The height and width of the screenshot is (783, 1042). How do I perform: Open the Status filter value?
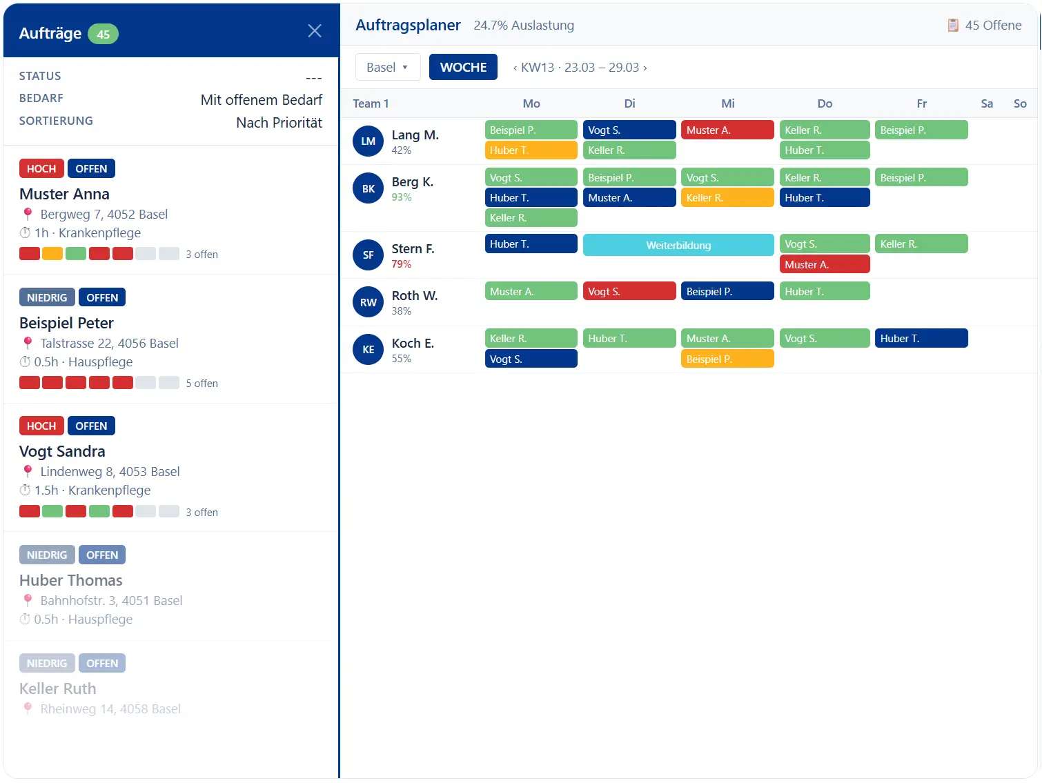313,77
